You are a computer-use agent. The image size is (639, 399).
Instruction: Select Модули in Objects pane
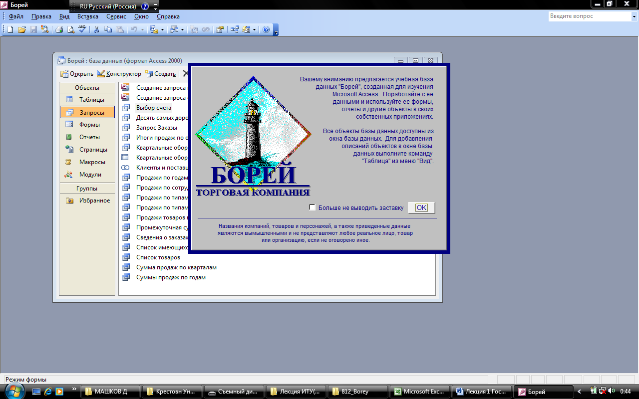(x=87, y=175)
